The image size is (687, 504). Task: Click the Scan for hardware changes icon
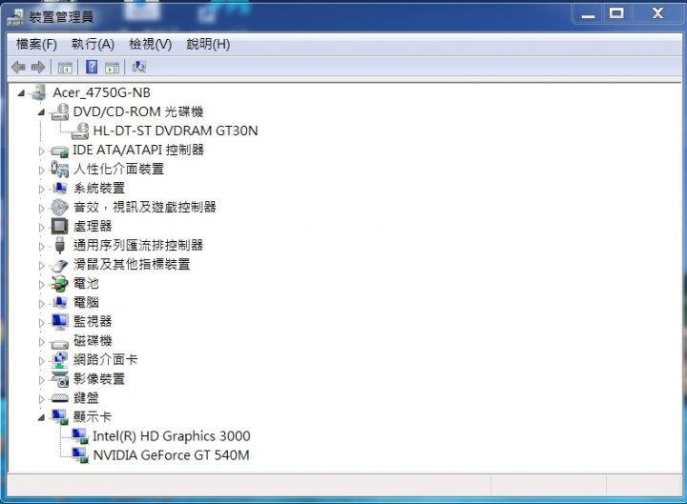click(x=139, y=67)
